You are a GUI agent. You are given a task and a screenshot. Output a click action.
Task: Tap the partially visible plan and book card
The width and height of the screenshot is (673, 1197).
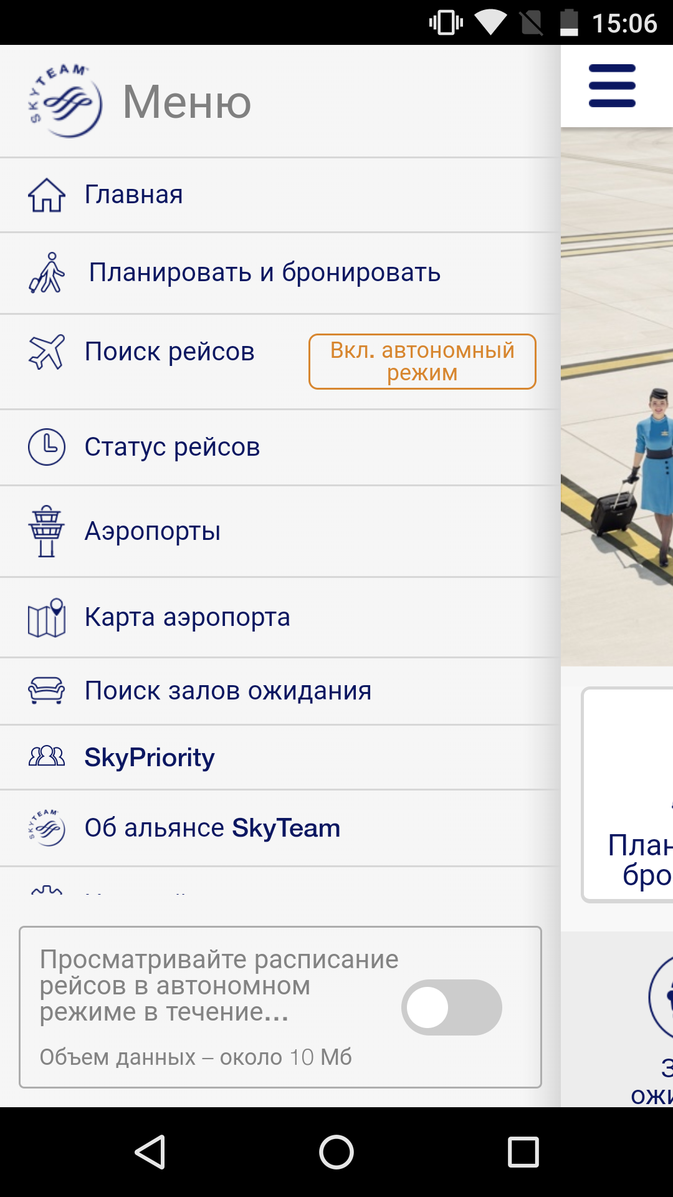(x=628, y=795)
